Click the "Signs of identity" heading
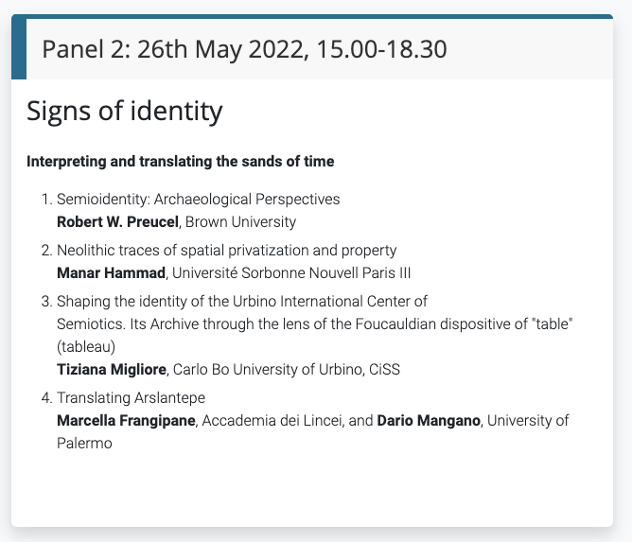 tap(124, 111)
